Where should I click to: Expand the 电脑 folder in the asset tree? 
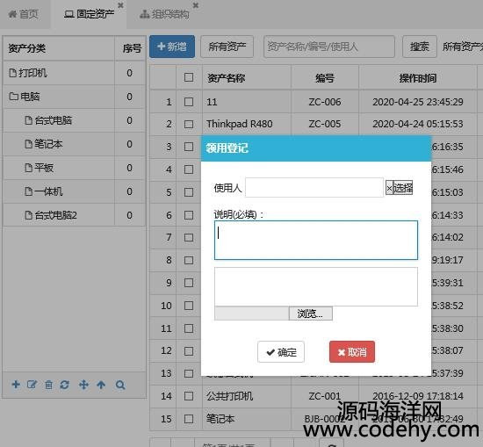(13, 97)
